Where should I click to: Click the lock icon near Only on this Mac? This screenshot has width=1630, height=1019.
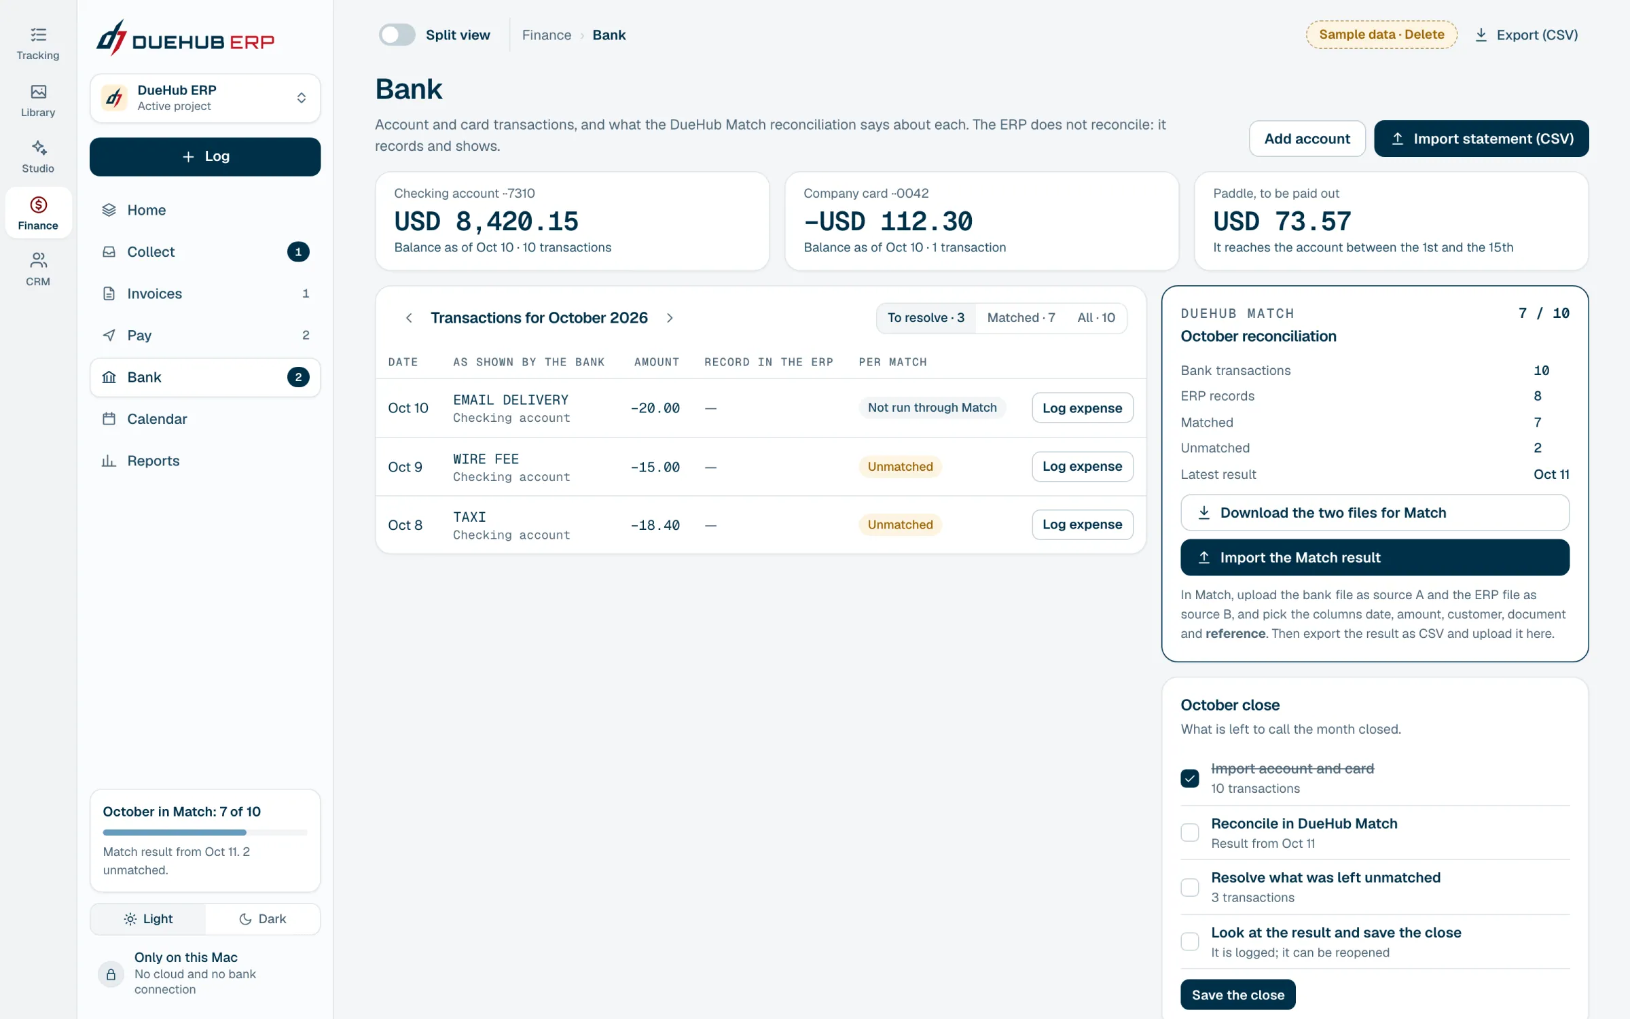111,974
